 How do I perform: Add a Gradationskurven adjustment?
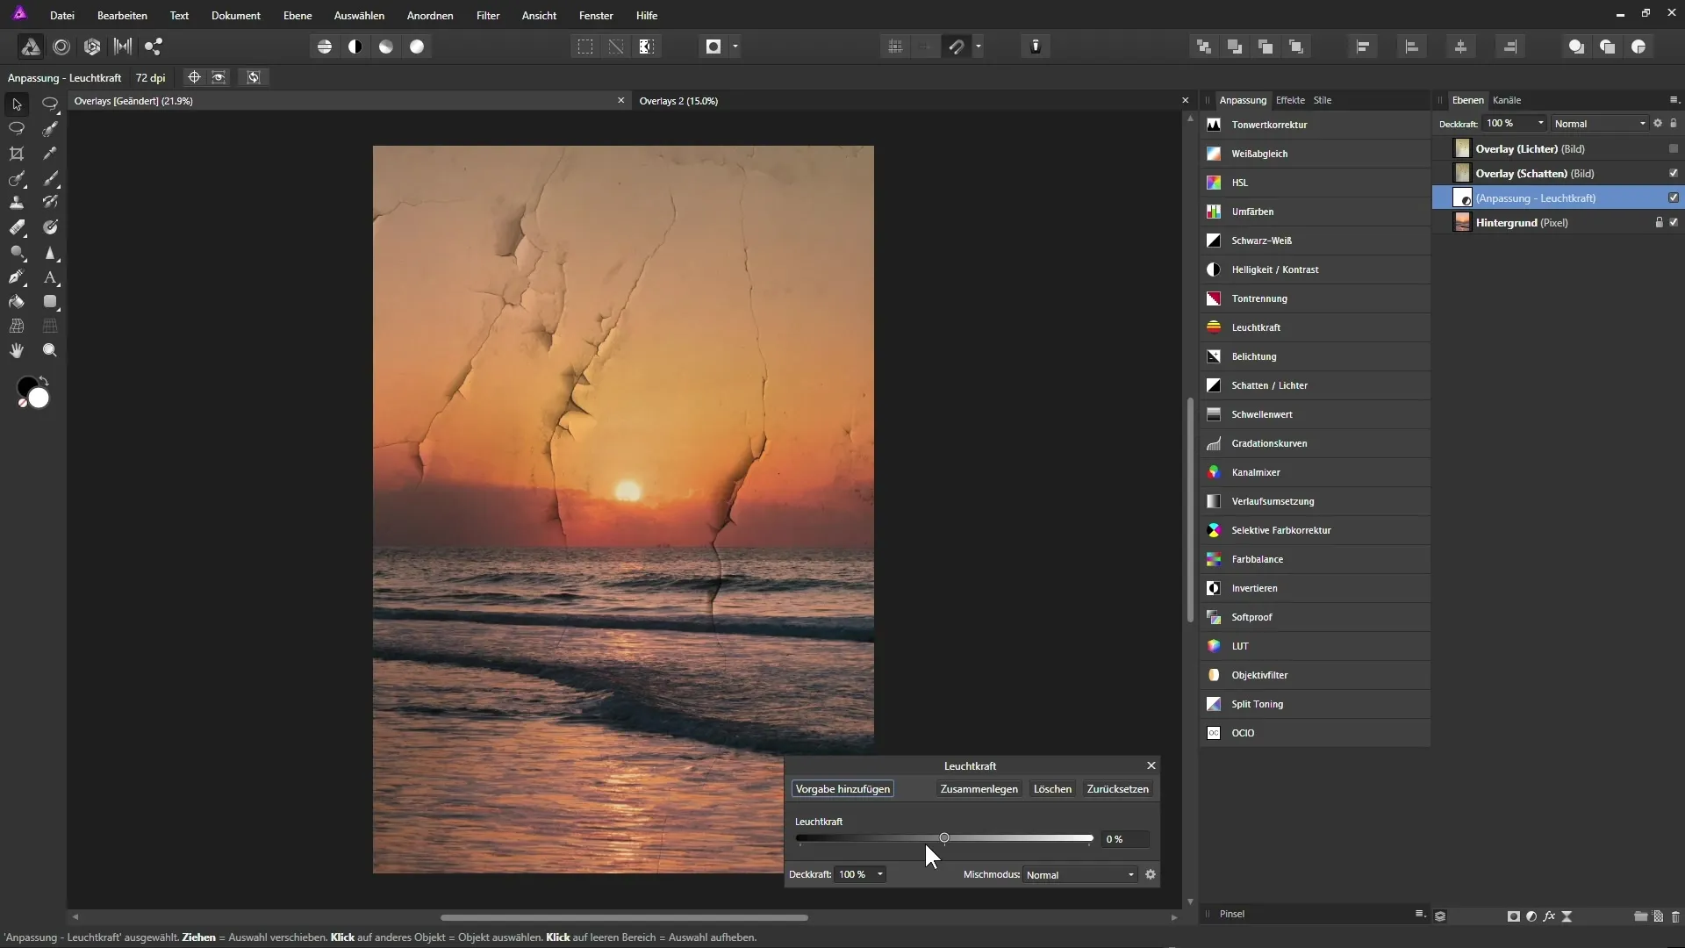1315,443
